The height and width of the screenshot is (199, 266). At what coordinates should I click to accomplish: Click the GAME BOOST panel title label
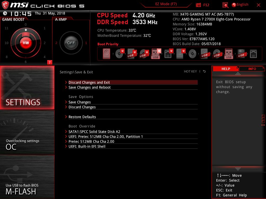point(13,19)
